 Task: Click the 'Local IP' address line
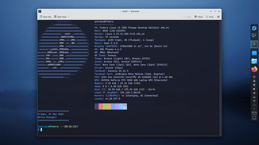click(x=117, y=93)
